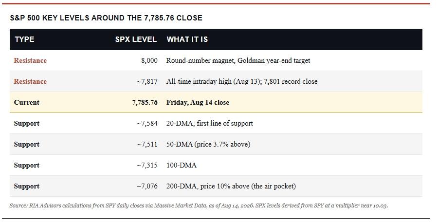
Task: Select the ~7,511 support level
Action: 147,144
